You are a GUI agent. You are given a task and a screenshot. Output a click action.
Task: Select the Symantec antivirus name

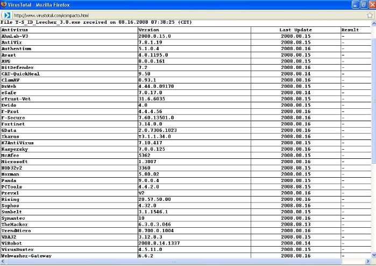coord(13,218)
